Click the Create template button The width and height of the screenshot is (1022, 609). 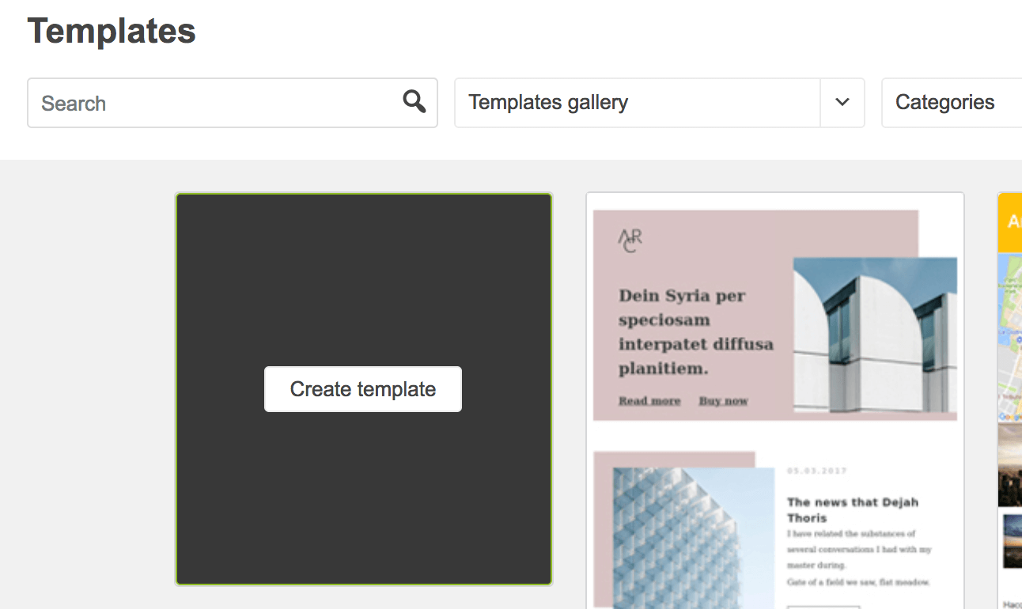coord(362,388)
